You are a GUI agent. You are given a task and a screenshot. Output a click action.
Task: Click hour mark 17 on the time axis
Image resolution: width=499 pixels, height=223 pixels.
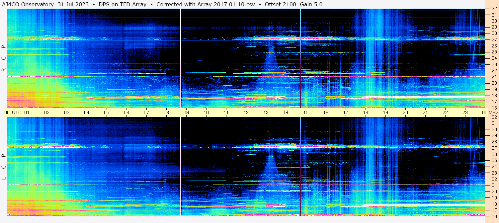pos(346,112)
